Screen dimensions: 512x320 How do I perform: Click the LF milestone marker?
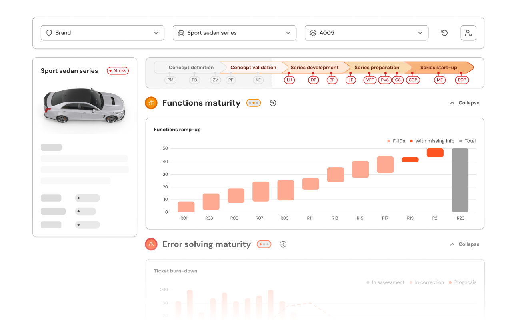pos(351,80)
